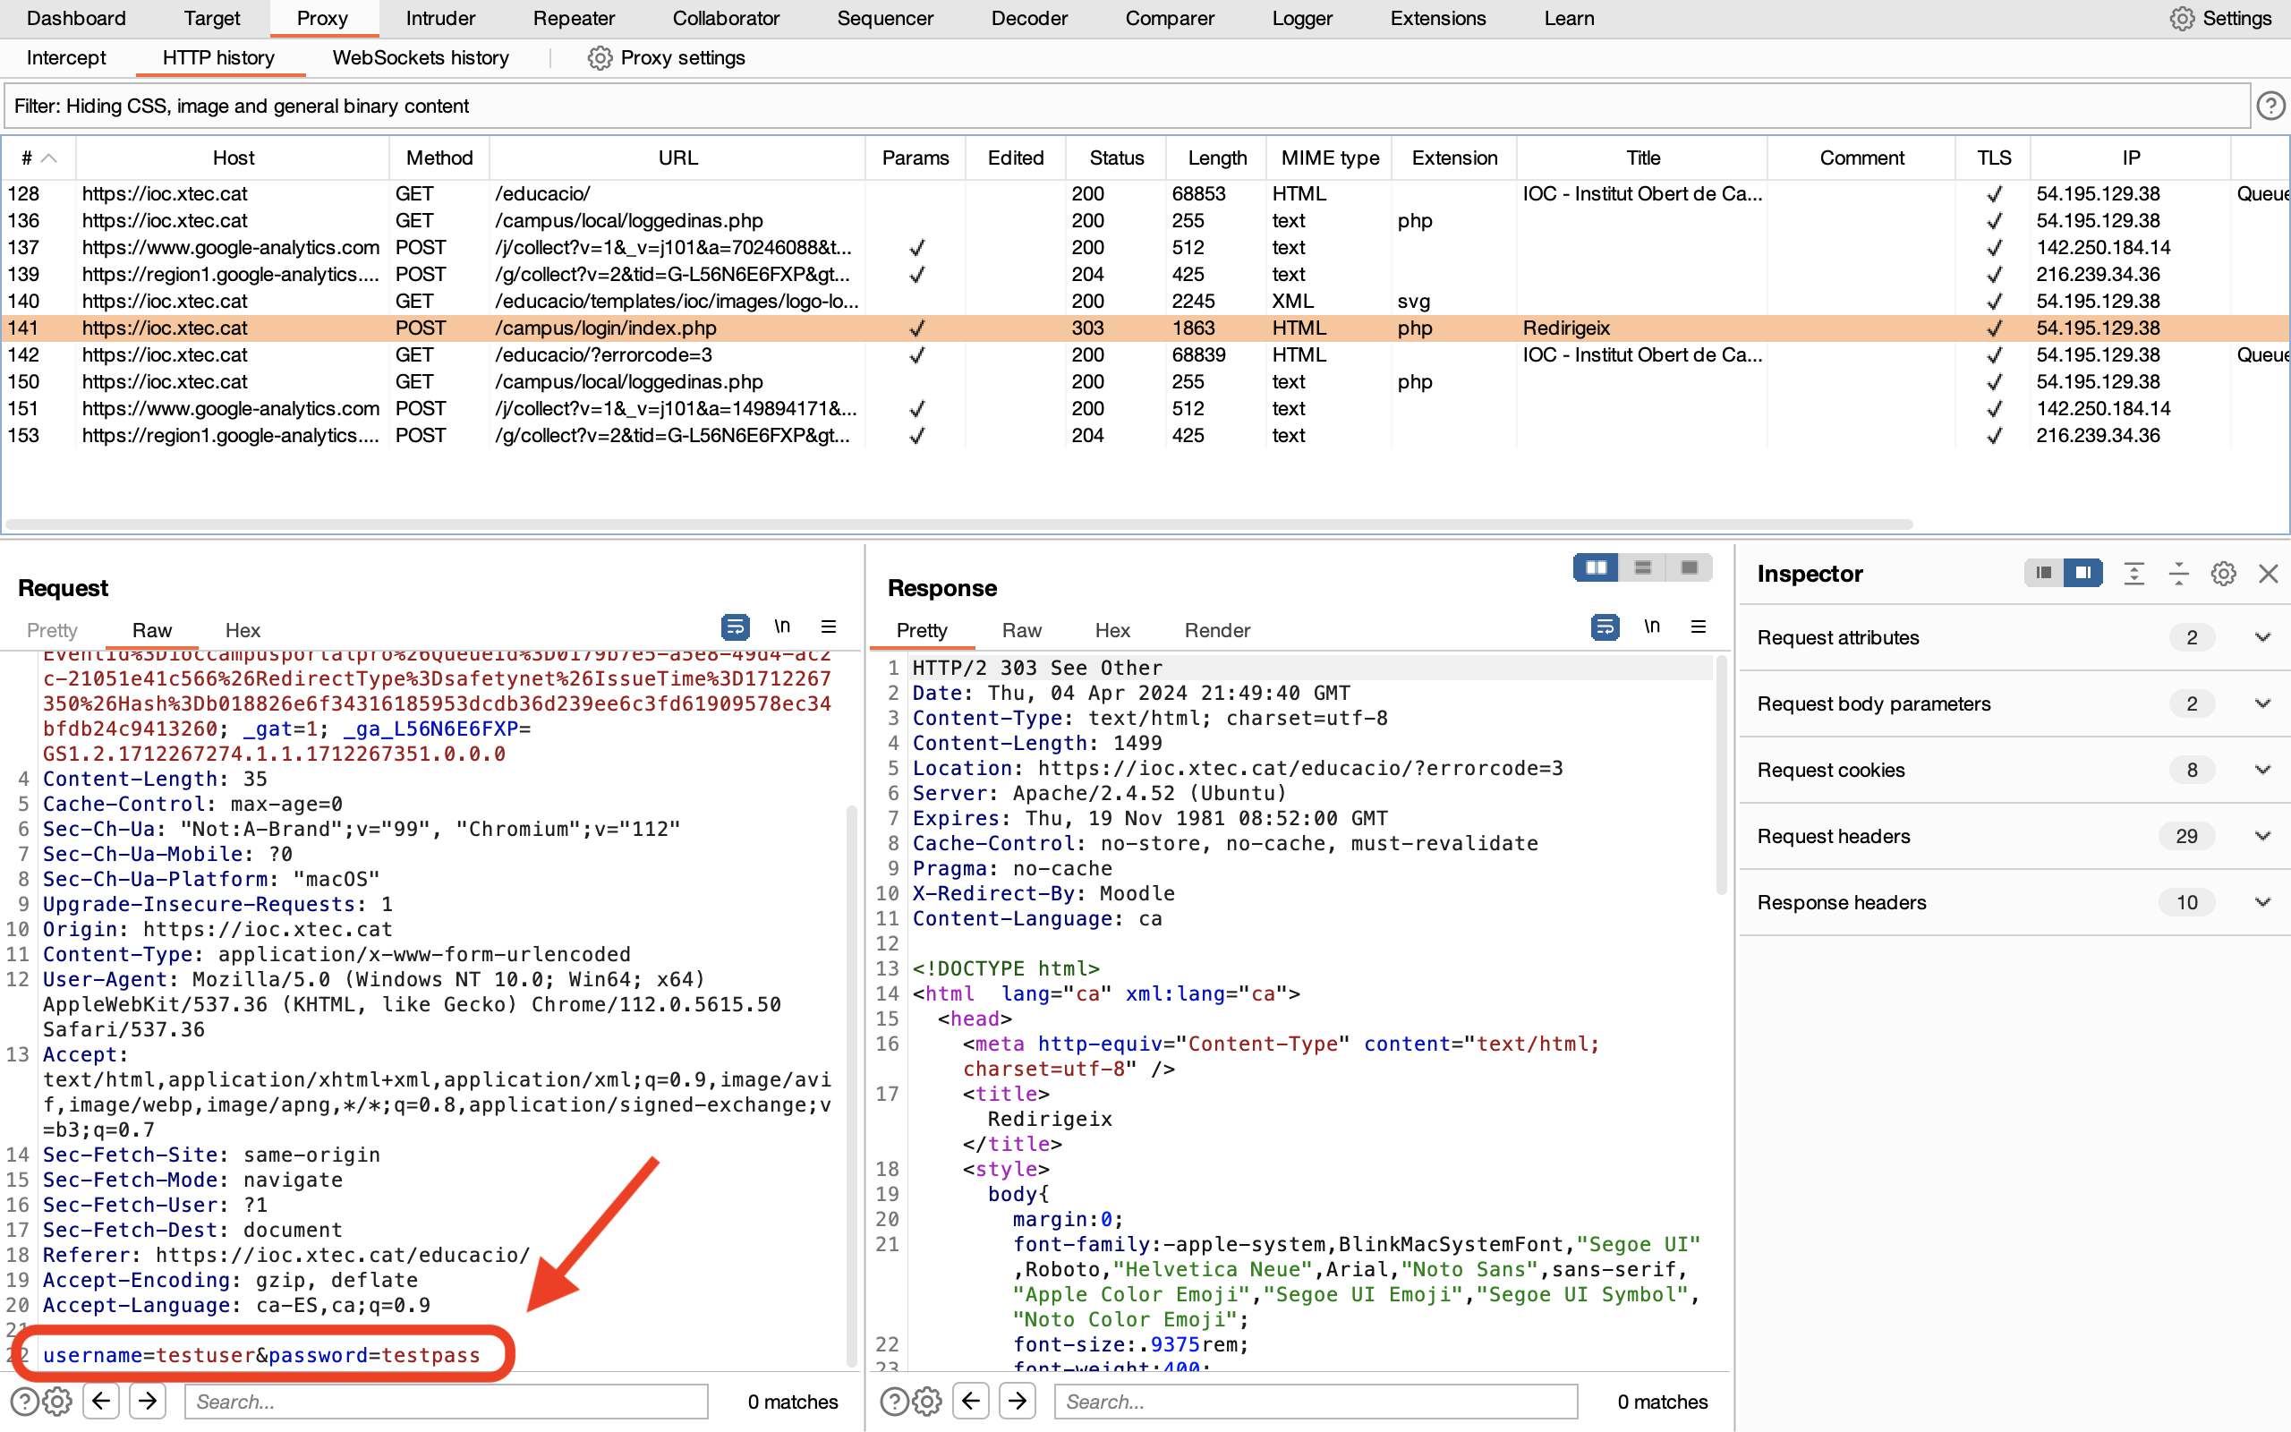Open the Extensions tab
The width and height of the screenshot is (2291, 1432).
(x=1438, y=18)
